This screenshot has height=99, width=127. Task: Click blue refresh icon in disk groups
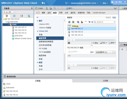click(x=92, y=22)
